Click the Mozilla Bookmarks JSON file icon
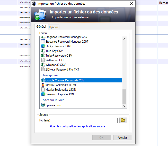 tap(43, 89)
